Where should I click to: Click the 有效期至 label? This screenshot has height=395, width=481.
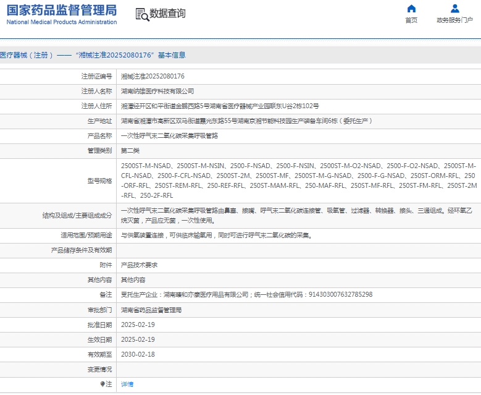99,354
